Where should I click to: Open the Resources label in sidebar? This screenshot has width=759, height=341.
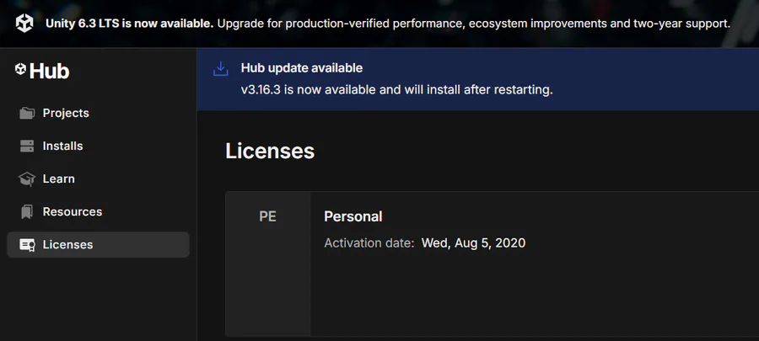coord(73,211)
